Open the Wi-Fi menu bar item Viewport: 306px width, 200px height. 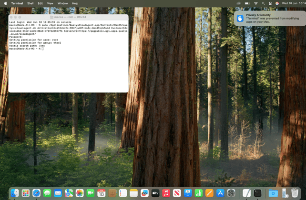pyautogui.click(x=256, y=3)
